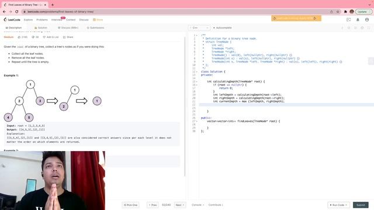Close the Find Leaves of Binary Tree tab
Viewport: 374px width, 210px height.
pos(45,5)
